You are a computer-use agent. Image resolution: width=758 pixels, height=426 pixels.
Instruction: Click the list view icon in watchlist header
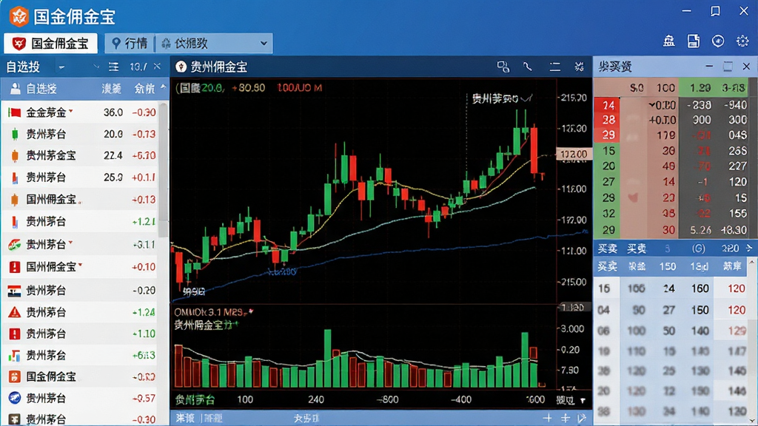113,67
